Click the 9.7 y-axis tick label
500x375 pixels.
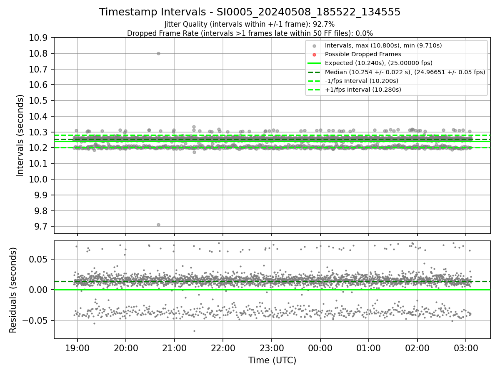[41, 227]
